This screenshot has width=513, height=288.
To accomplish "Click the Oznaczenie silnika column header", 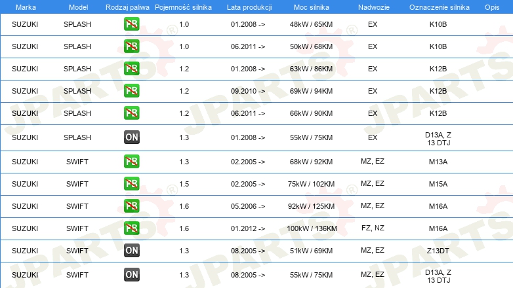I will tap(440, 7).
